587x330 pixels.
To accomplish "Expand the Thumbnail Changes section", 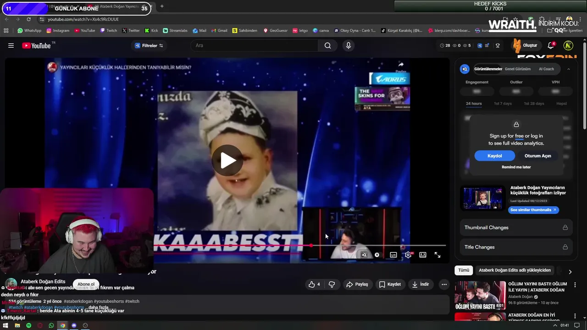I will pos(516,227).
